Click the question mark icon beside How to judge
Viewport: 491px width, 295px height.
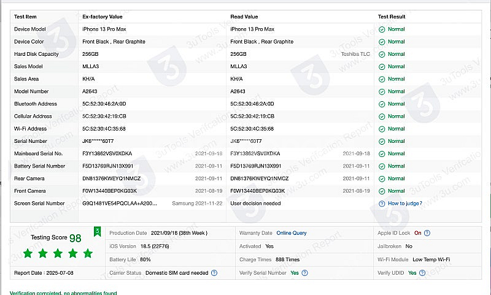[382, 204]
